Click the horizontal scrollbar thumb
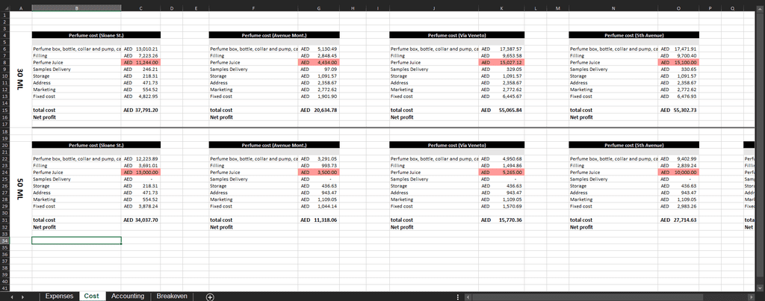This screenshot has height=301, width=765. 587,297
